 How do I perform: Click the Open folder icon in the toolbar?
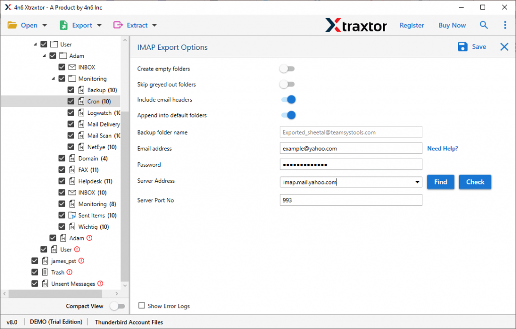[x=12, y=25]
